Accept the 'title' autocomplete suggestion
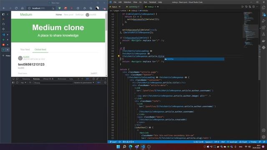 pos(194,59)
